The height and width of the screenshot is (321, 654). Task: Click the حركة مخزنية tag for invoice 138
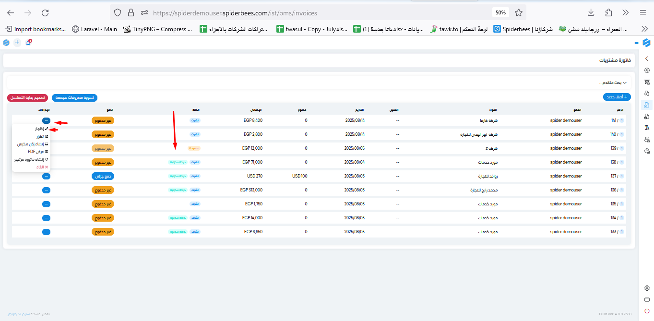click(178, 162)
